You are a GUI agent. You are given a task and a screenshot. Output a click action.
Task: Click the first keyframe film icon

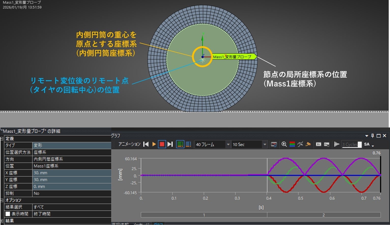pos(319,144)
